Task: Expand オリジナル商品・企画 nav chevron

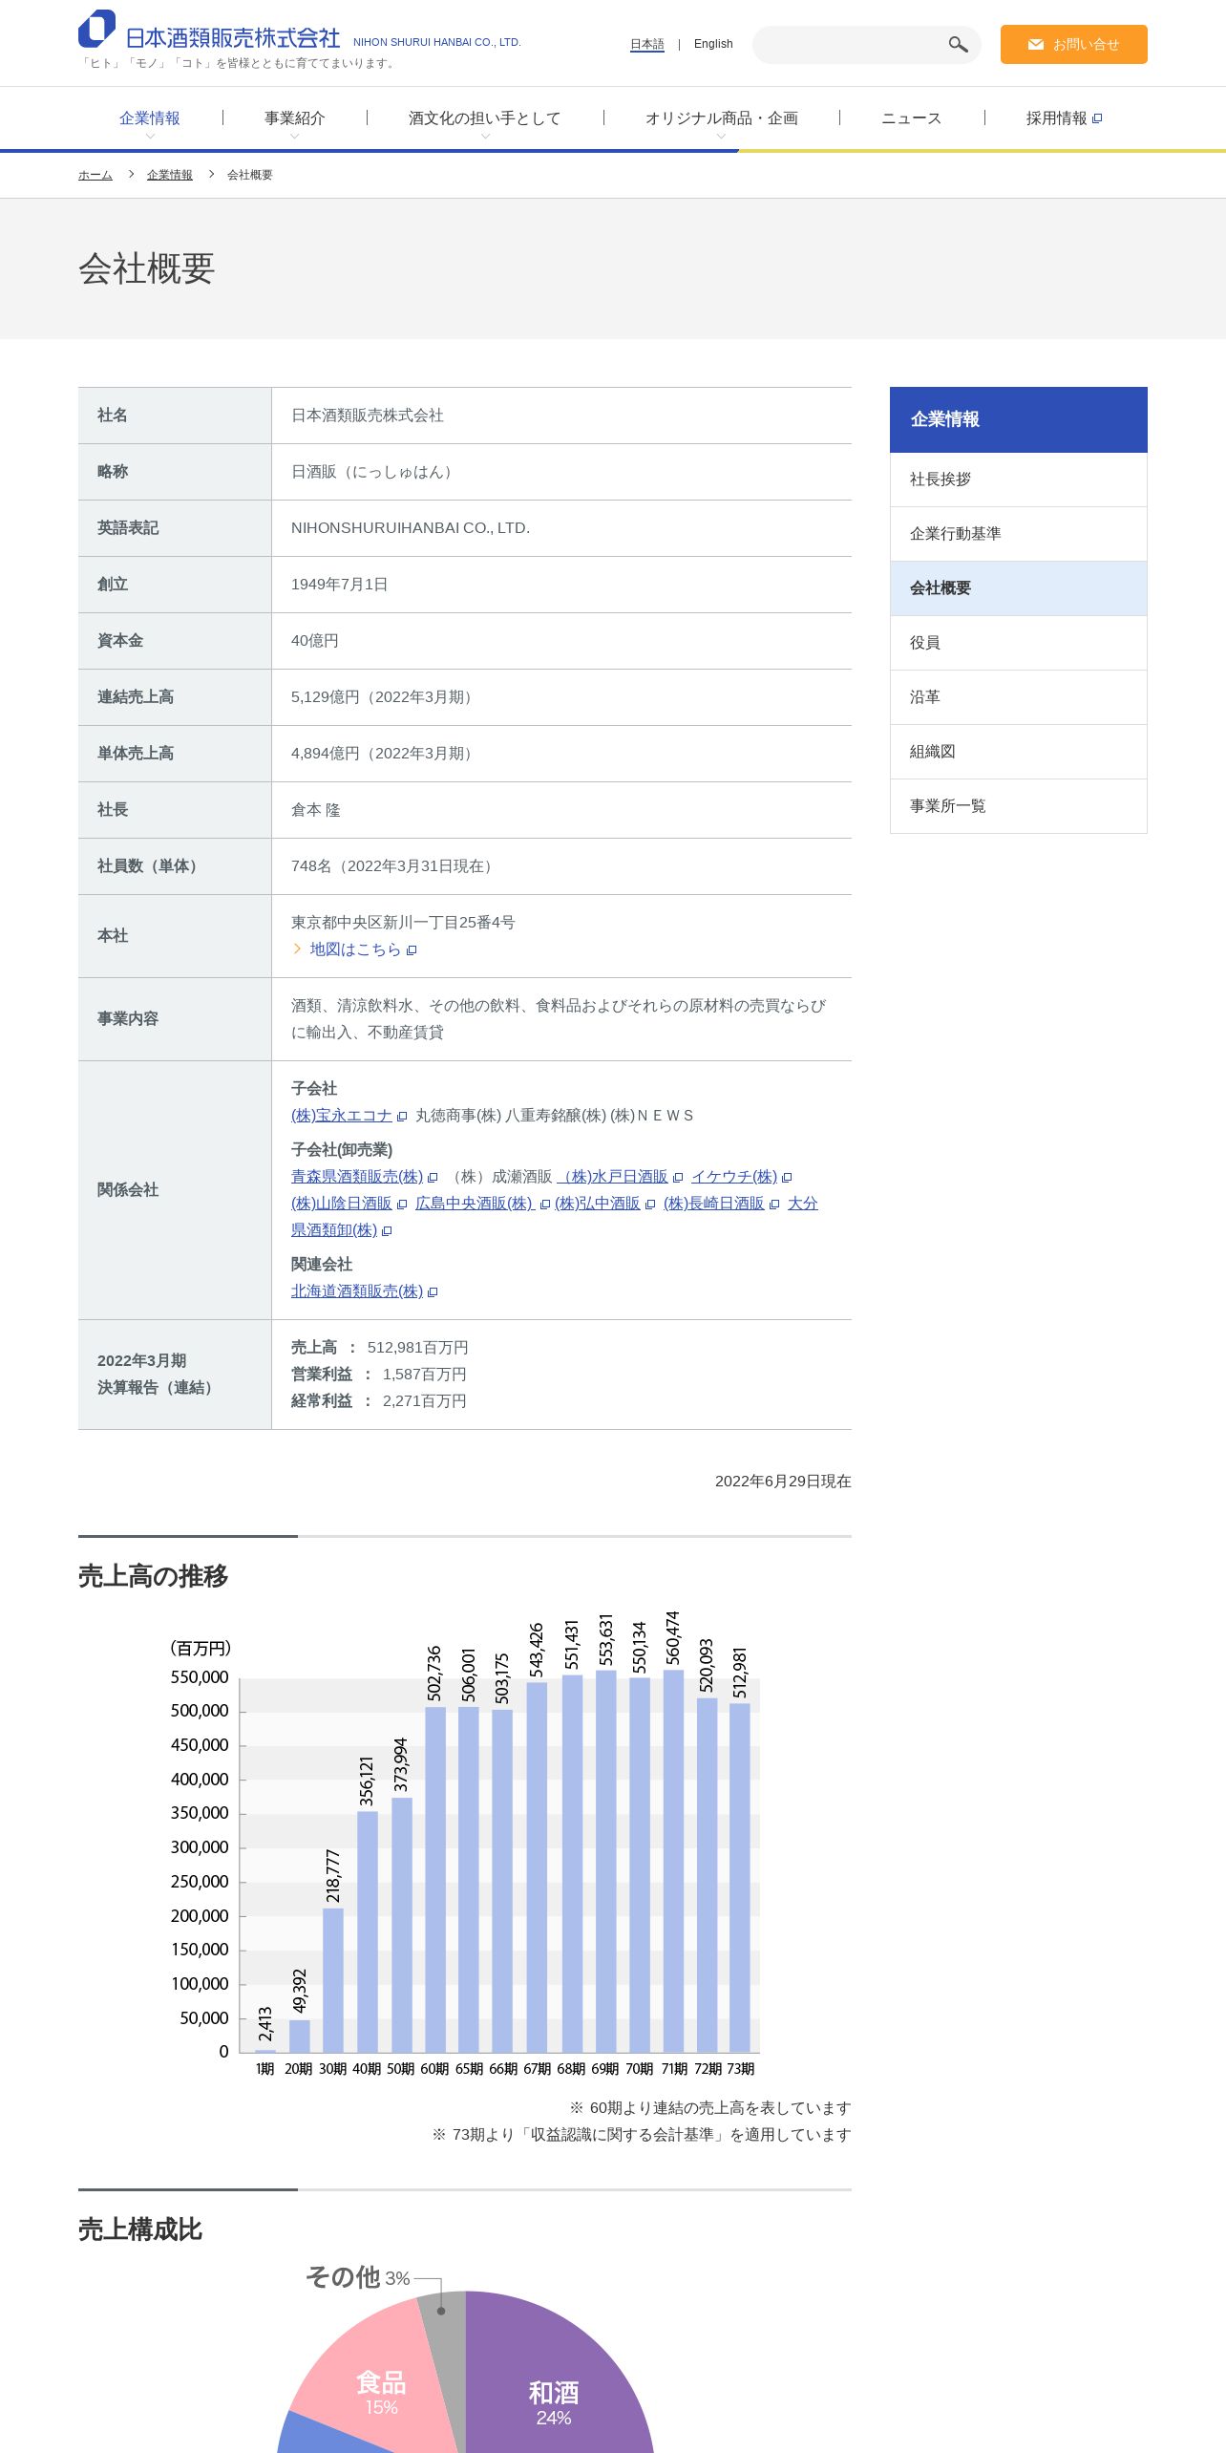Action: (721, 137)
